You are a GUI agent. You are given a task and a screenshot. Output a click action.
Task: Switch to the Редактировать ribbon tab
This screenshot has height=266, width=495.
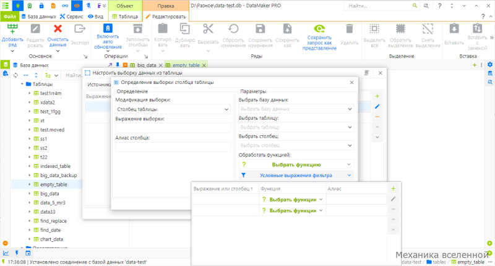pos(166,17)
